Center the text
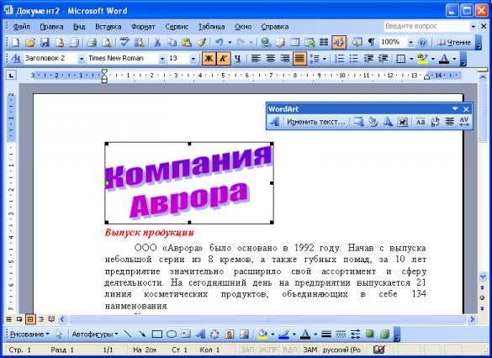The width and height of the screenshot is (492, 358). coord(271,59)
